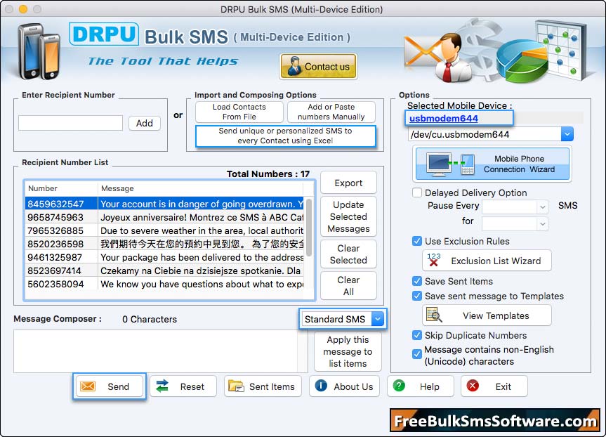Viewport: 606px width, 437px height.
Task: Click the green arrows Reset icon
Action: [162, 386]
